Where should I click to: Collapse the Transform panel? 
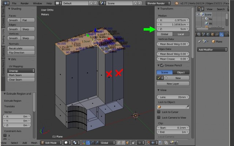[x=158, y=9]
